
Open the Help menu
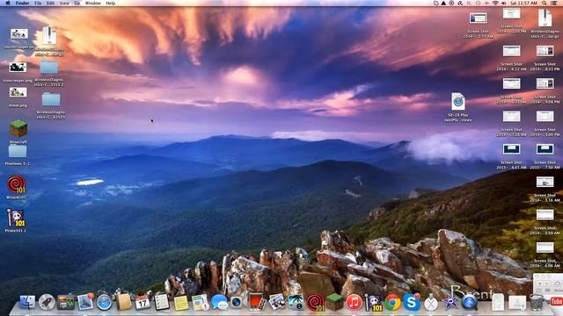(x=111, y=3)
